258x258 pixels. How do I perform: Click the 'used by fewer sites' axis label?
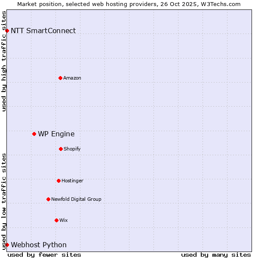(x=44, y=255)
